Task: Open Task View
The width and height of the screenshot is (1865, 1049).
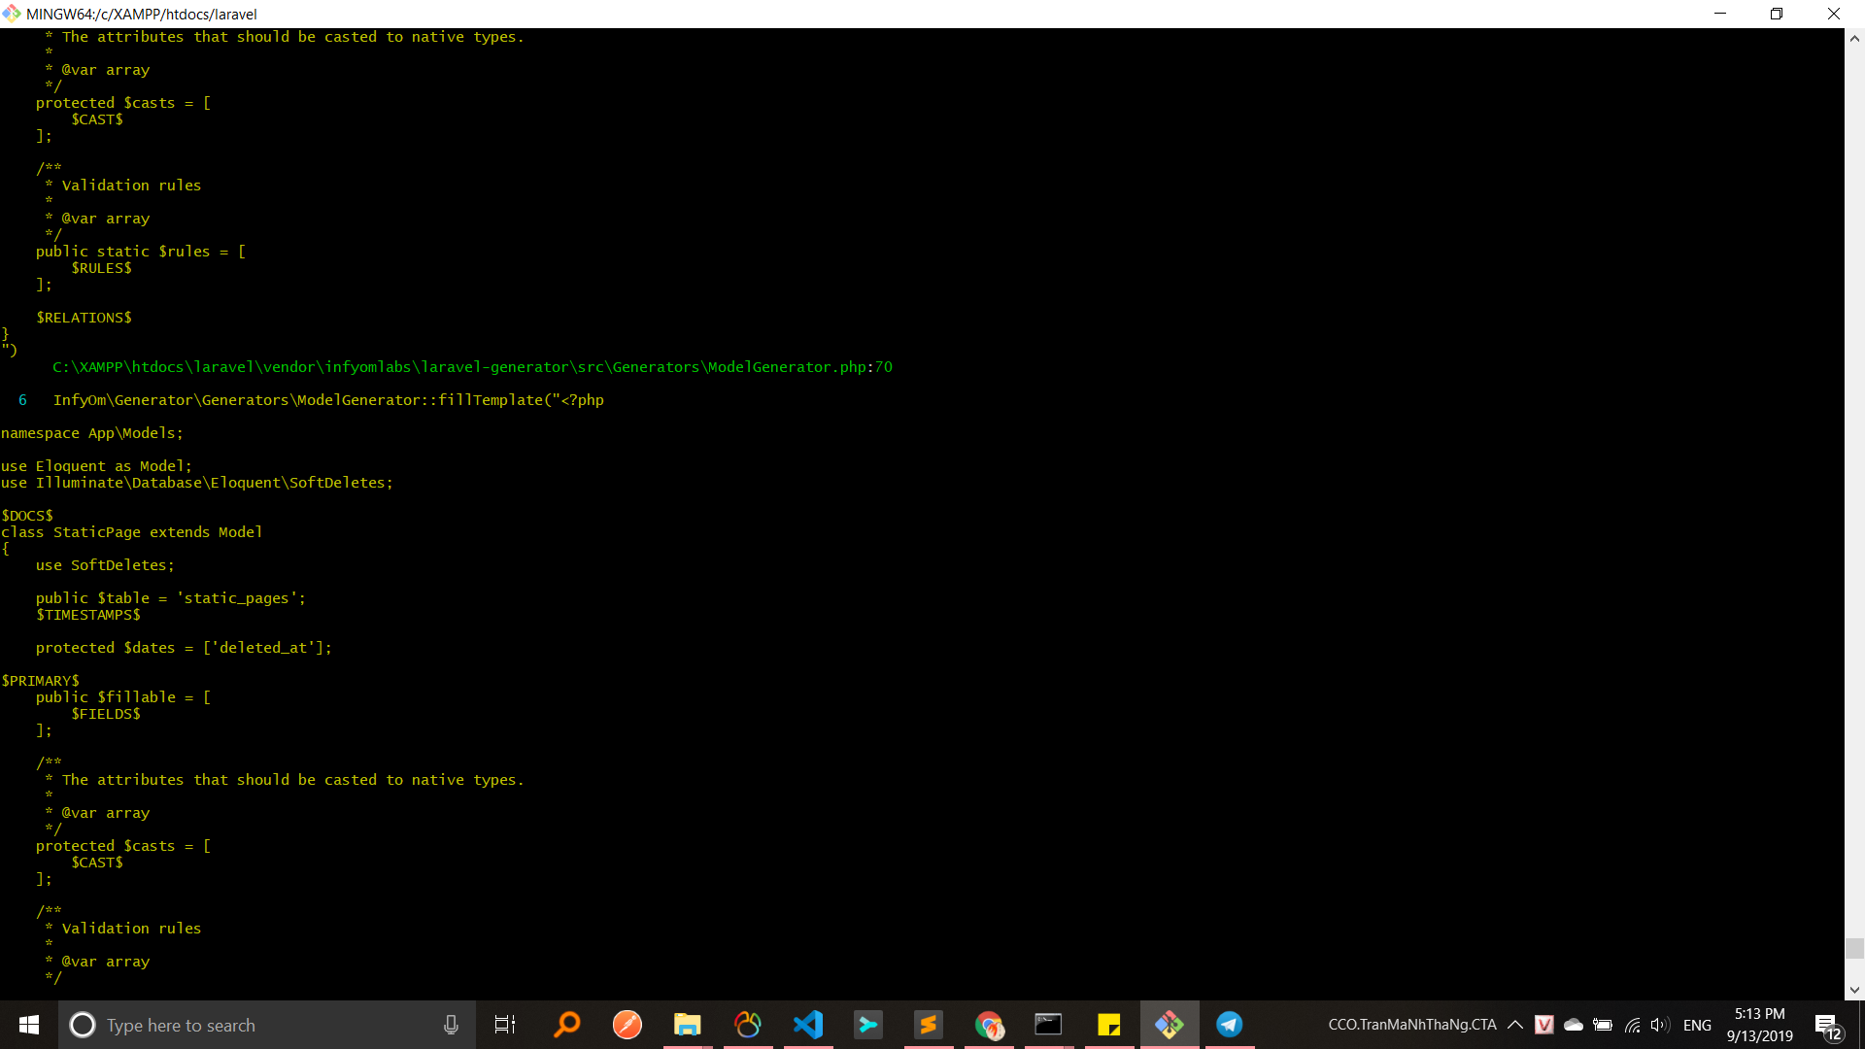Action: [x=504, y=1024]
